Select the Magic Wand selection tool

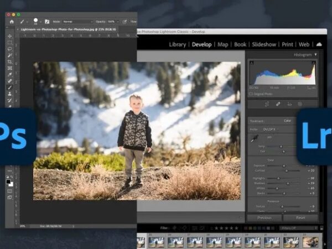tap(10, 55)
